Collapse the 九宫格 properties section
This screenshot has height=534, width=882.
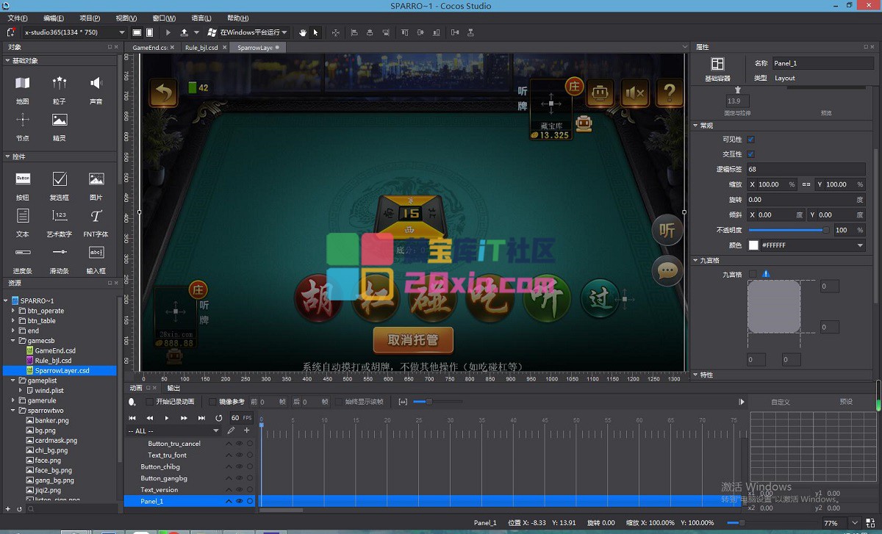pyautogui.click(x=696, y=260)
